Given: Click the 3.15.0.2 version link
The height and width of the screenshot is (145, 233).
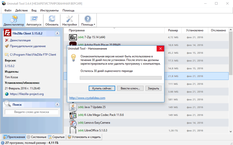Looking at the screenshot, I should (x=10, y=66).
